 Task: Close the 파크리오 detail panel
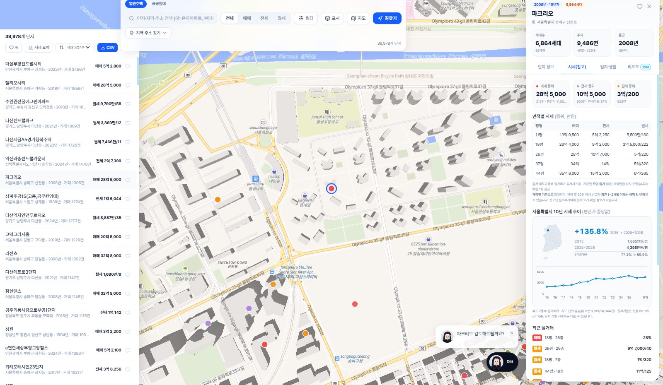pos(649,7)
